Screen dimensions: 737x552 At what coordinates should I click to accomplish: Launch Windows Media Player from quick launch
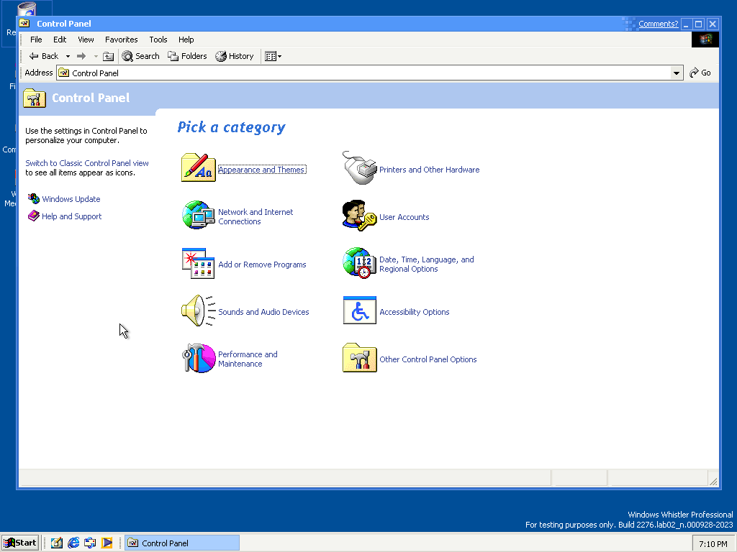tap(107, 543)
